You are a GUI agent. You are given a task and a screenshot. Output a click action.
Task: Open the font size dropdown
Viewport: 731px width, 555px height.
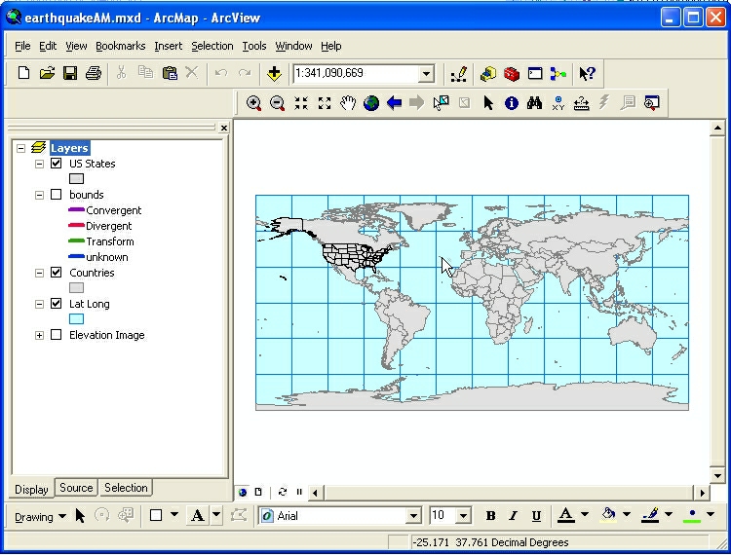click(463, 516)
